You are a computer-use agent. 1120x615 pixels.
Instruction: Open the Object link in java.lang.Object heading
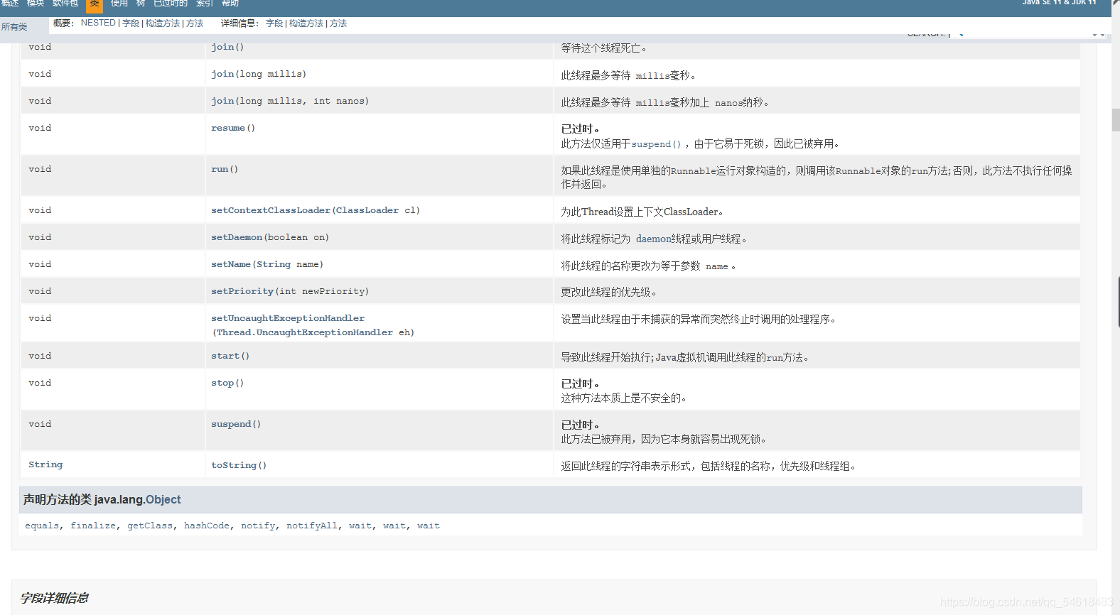163,500
